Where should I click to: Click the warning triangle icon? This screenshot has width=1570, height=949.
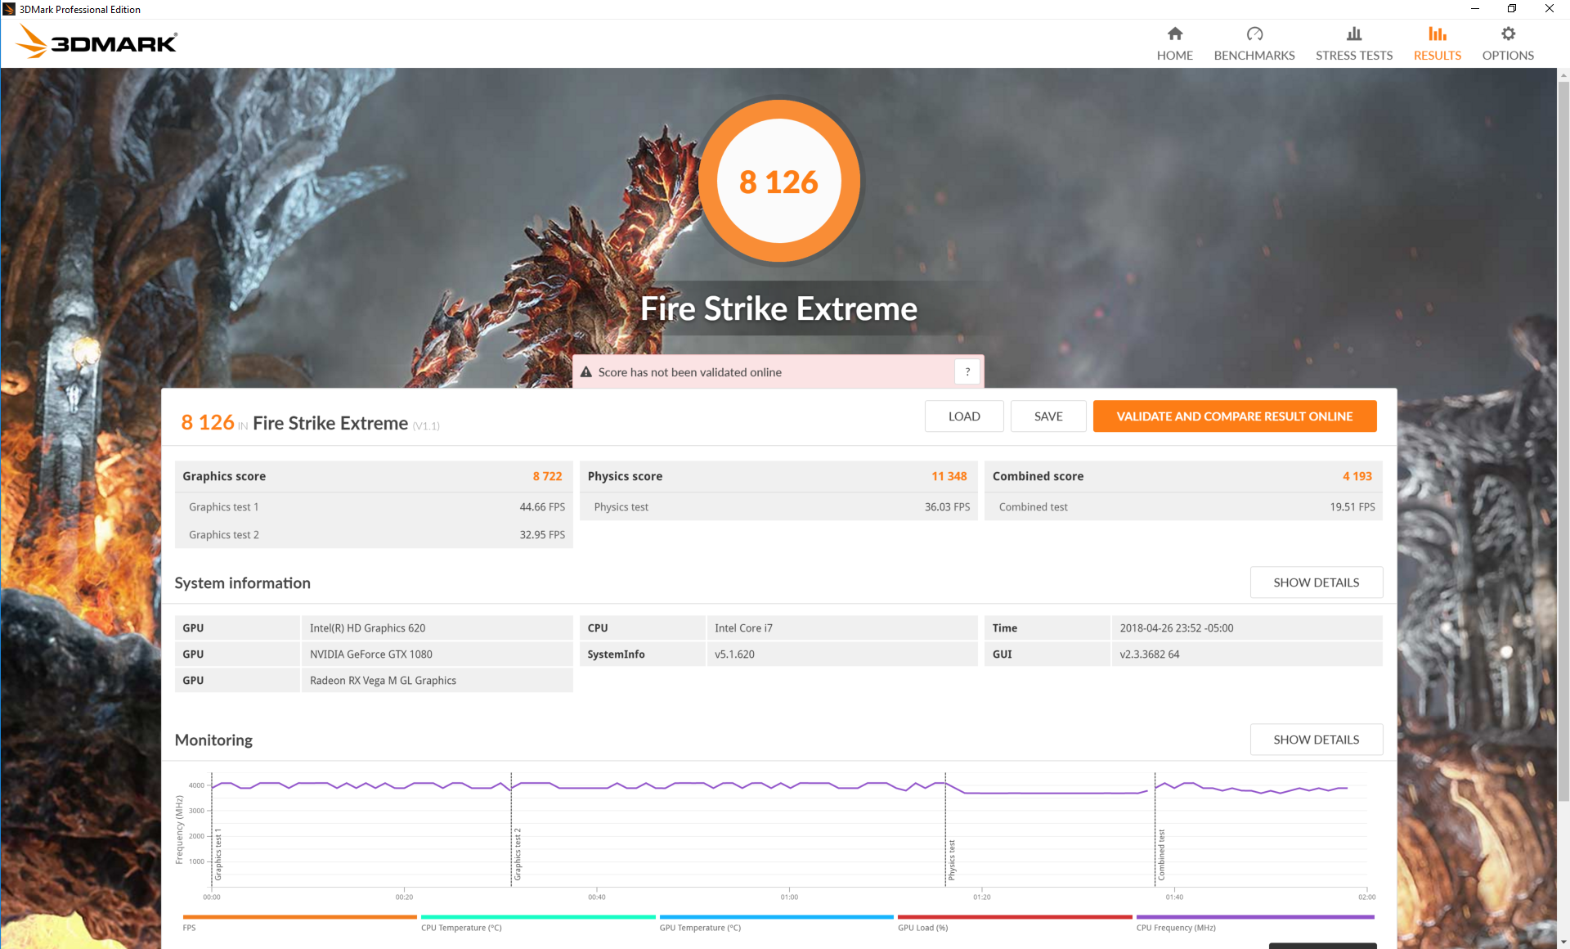click(586, 372)
